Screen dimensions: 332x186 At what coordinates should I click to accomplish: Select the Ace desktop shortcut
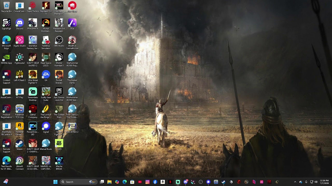72,24
